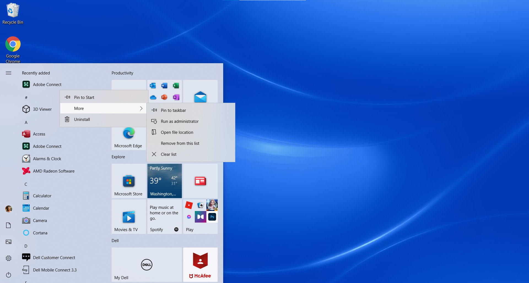
Task: Open the Spotify tile
Action: click(164, 217)
